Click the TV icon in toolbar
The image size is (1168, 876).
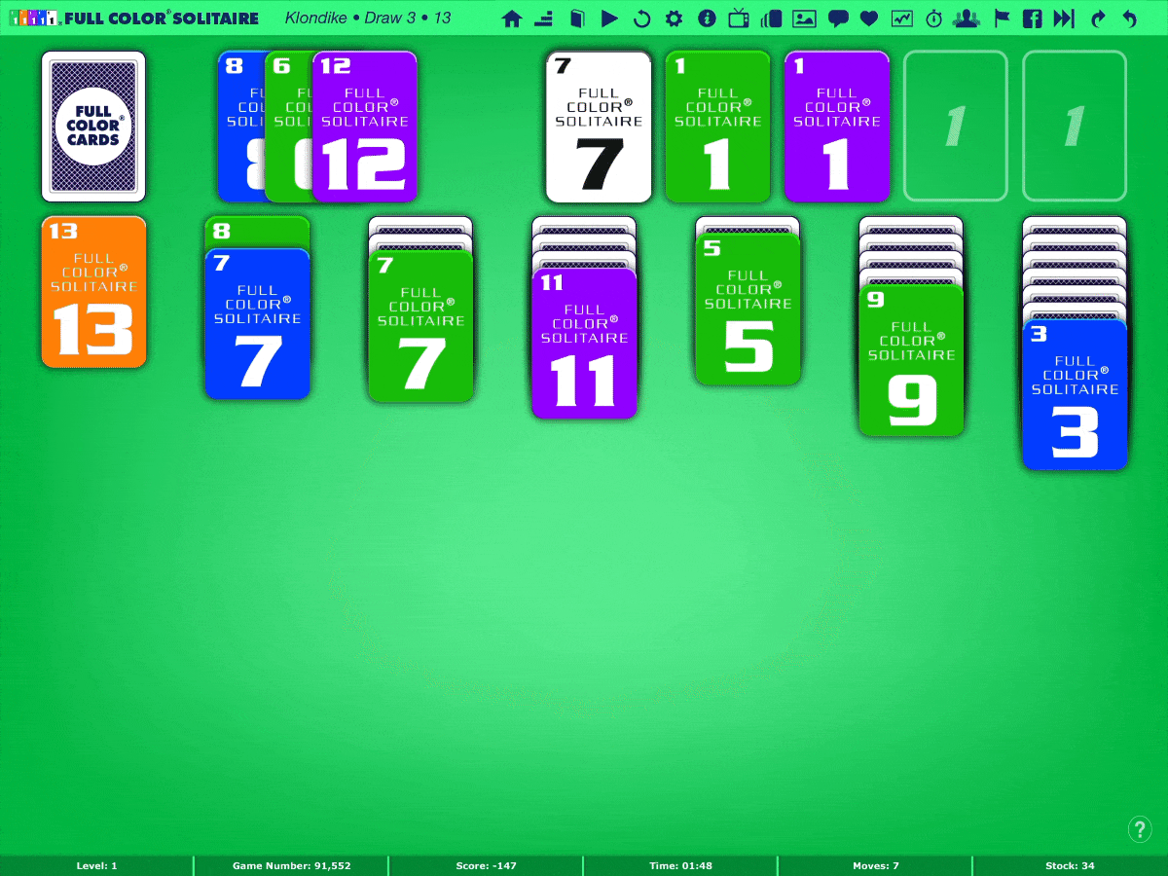tap(739, 18)
